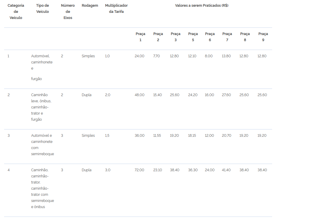Select the "Número de Eixos" header
Image resolution: width=312 pixels, height=218 pixels.
point(68,12)
